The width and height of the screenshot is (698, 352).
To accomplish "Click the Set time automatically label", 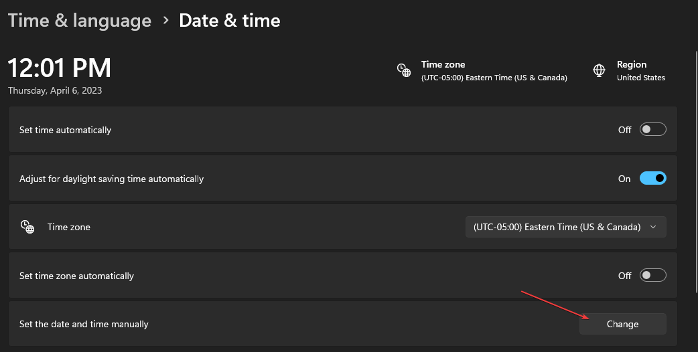I will point(66,130).
